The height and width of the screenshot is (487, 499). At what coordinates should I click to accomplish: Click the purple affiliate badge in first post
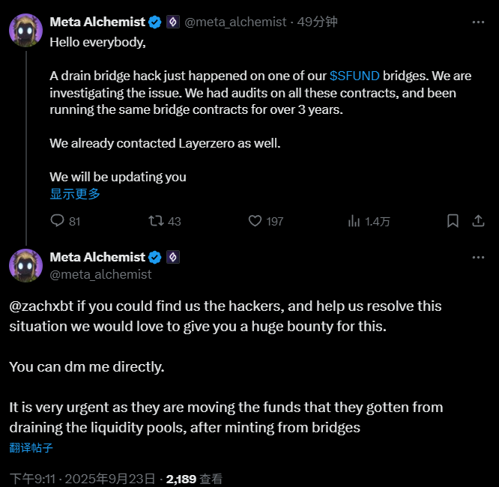[172, 22]
